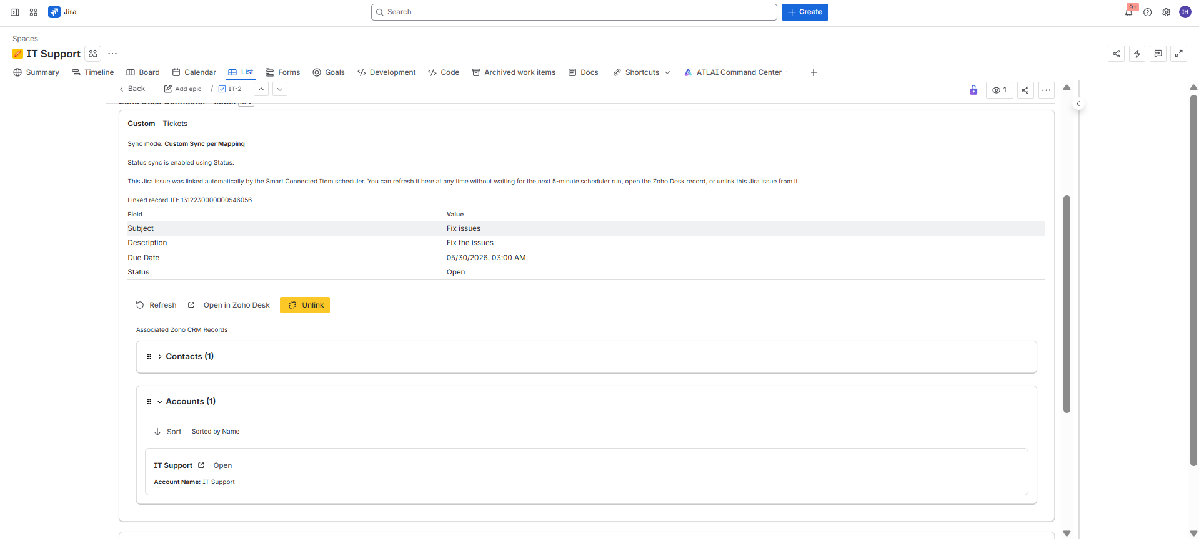Go to previous issue with up arrow
Image resolution: width=1199 pixels, height=539 pixels.
coord(261,89)
